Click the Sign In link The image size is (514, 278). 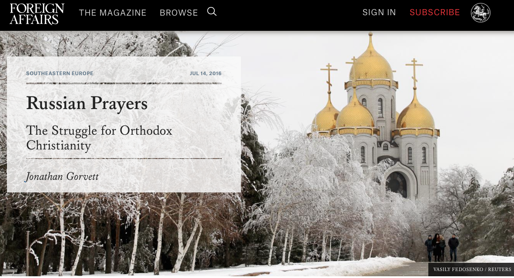[379, 13]
